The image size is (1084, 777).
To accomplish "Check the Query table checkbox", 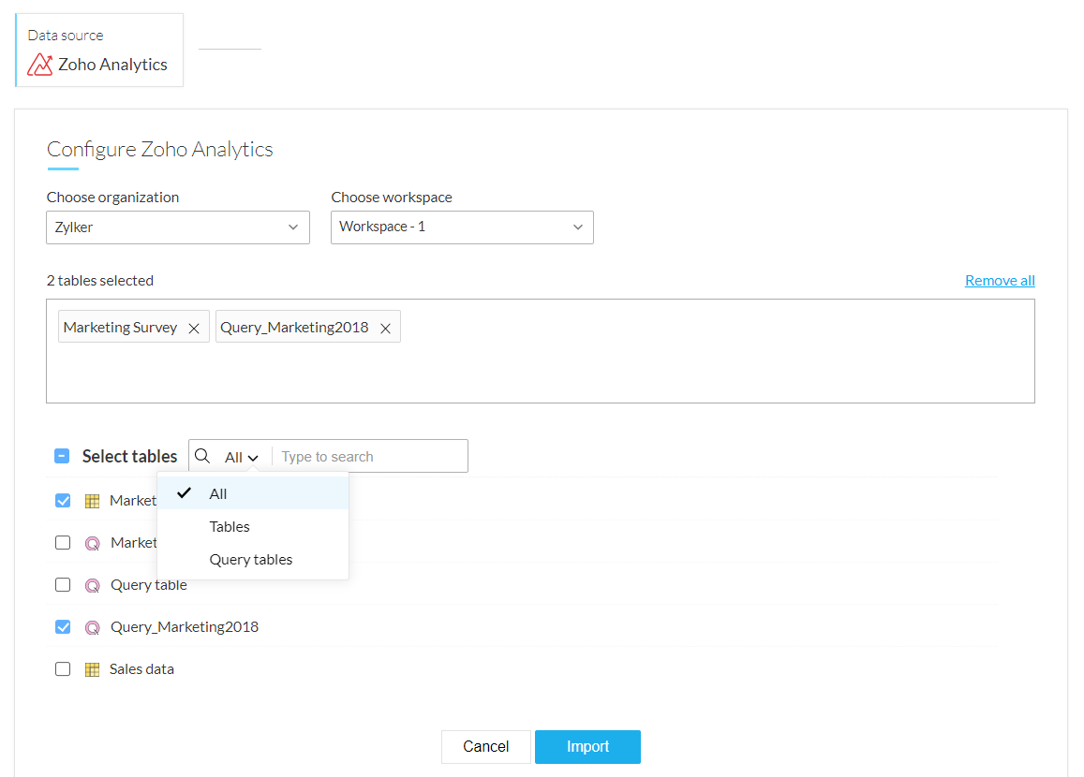I will [63, 585].
